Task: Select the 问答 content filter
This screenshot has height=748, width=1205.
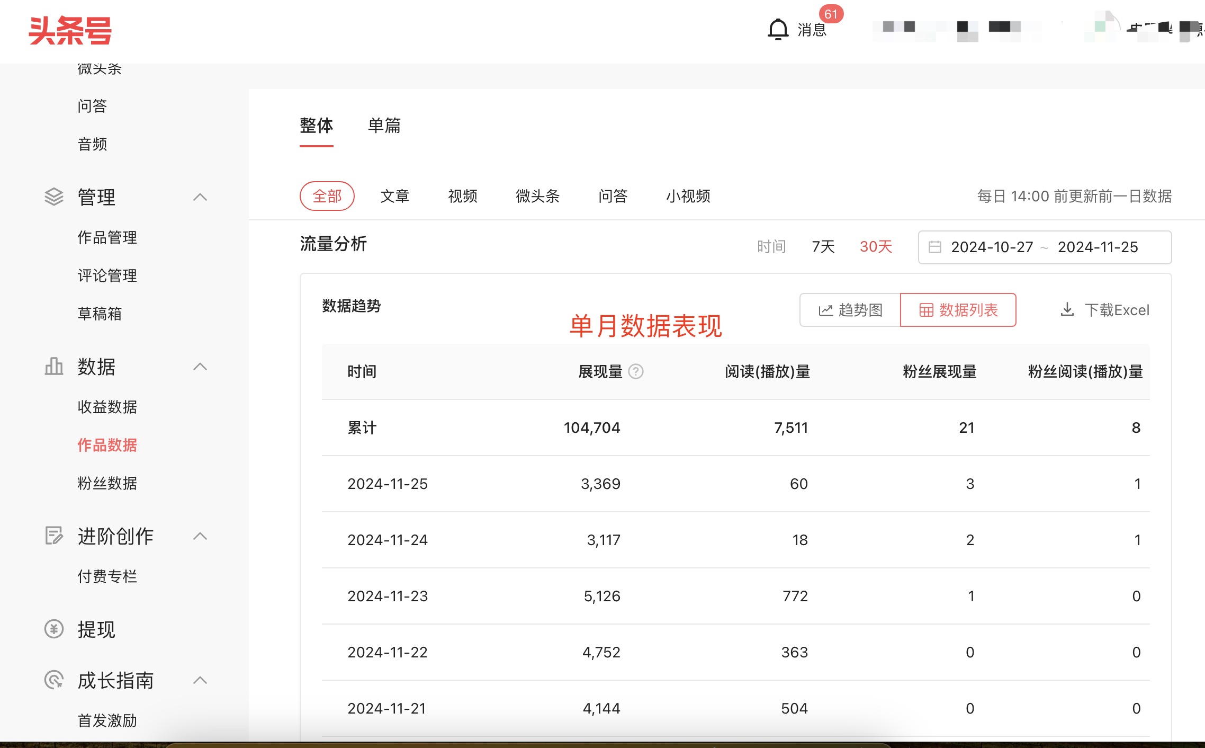Action: tap(613, 196)
